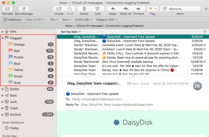The width and height of the screenshot is (209, 137).
Task: Expand the Junk mailbox triangle
Action: 2,102
